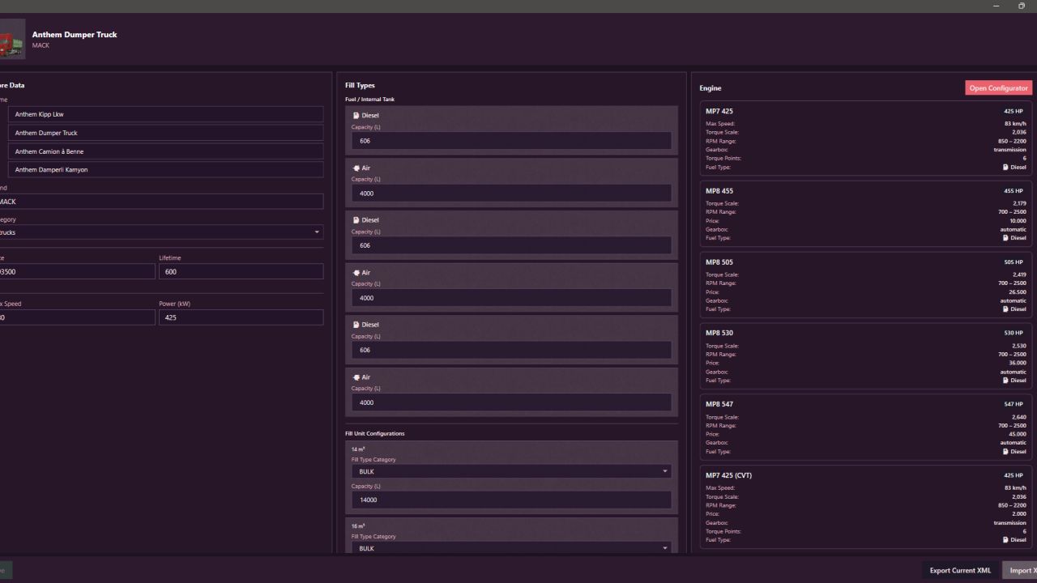Click the first Air capacity field showing 4000

click(x=511, y=194)
